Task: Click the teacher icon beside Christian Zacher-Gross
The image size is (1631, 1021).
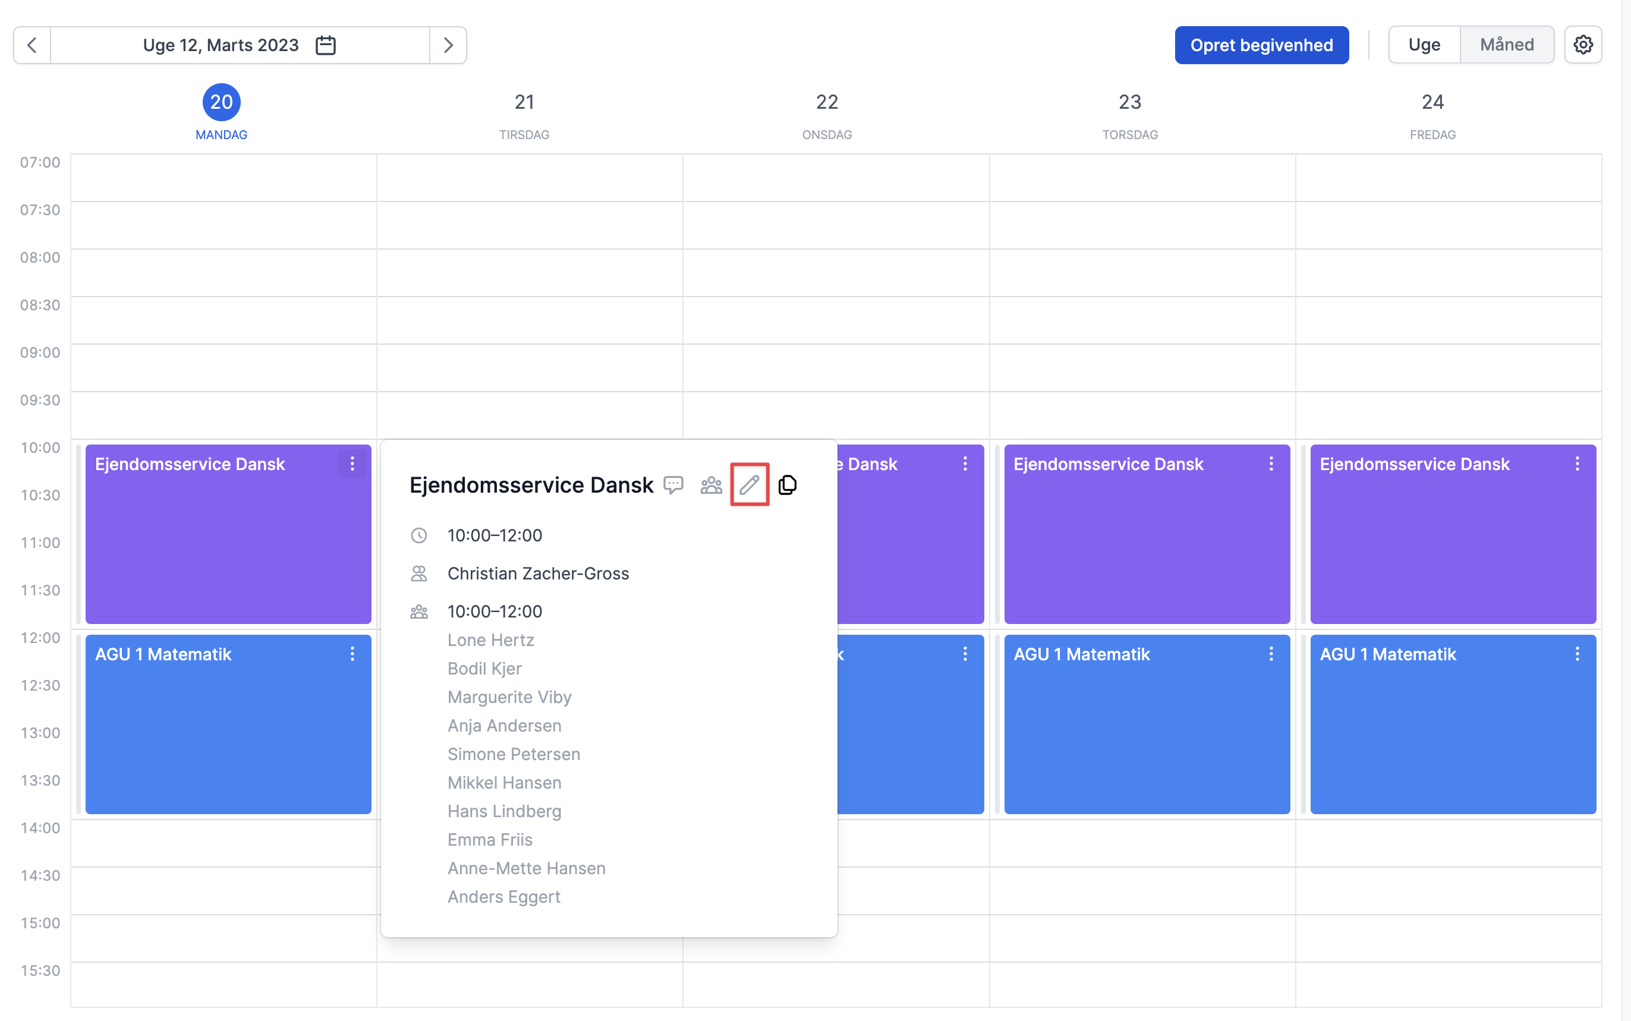Action: click(x=418, y=573)
